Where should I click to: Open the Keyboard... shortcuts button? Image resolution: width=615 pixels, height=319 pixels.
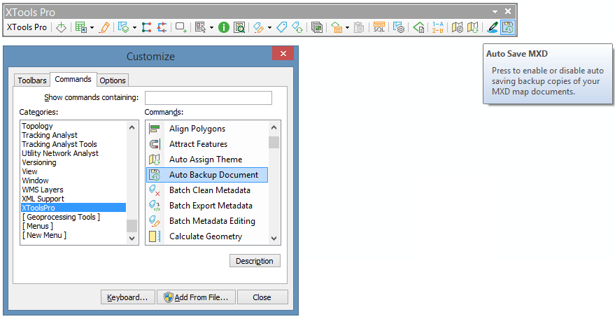pos(128,297)
